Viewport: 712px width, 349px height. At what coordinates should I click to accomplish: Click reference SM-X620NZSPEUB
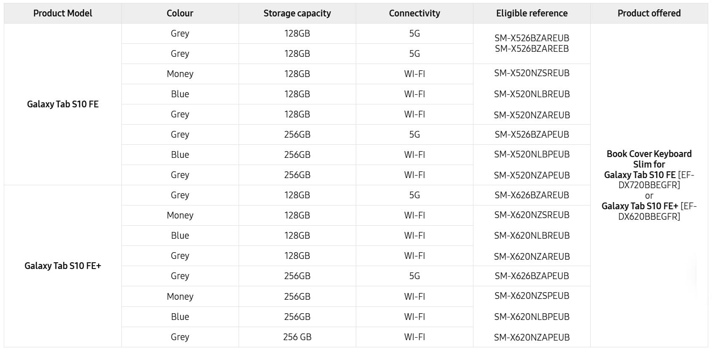532,296
